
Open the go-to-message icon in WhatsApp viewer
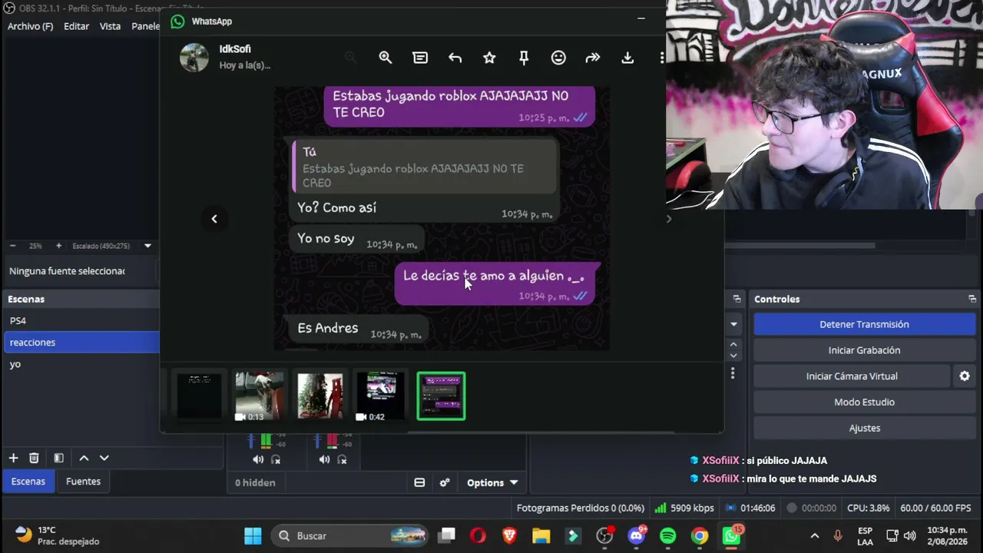click(x=420, y=58)
